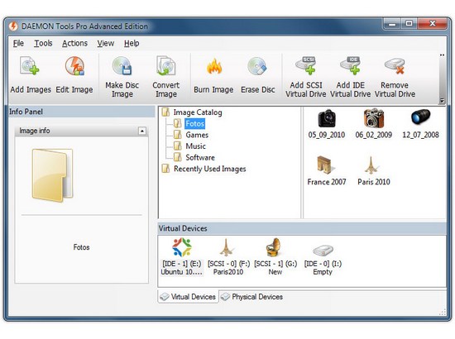Click the Fotos caption in Image info
The height and width of the screenshot is (339, 455).
pyautogui.click(x=81, y=247)
